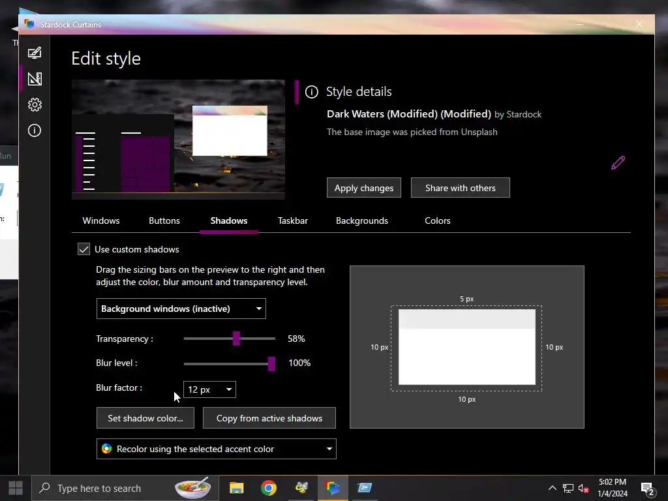Expand Recolor using the selected accent color dropdown
This screenshot has height=501, width=668.
(x=217, y=449)
